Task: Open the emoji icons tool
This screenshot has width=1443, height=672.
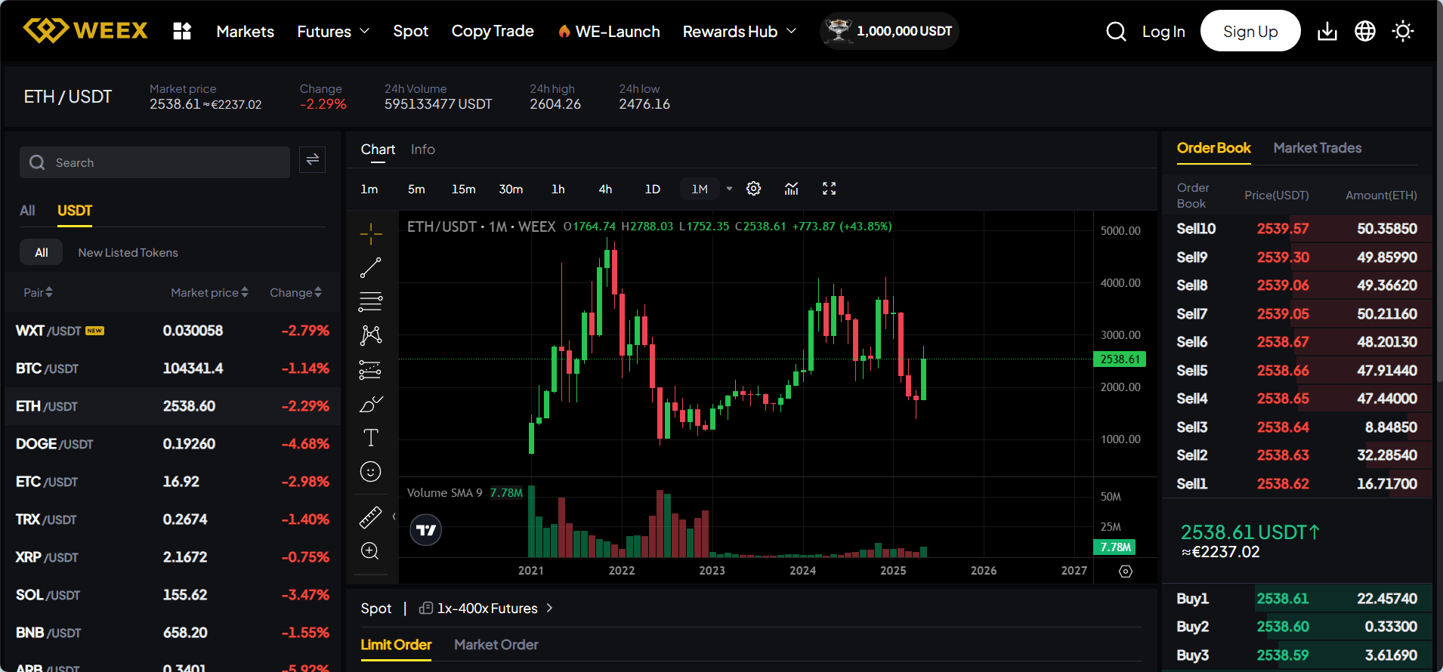Action: click(370, 472)
